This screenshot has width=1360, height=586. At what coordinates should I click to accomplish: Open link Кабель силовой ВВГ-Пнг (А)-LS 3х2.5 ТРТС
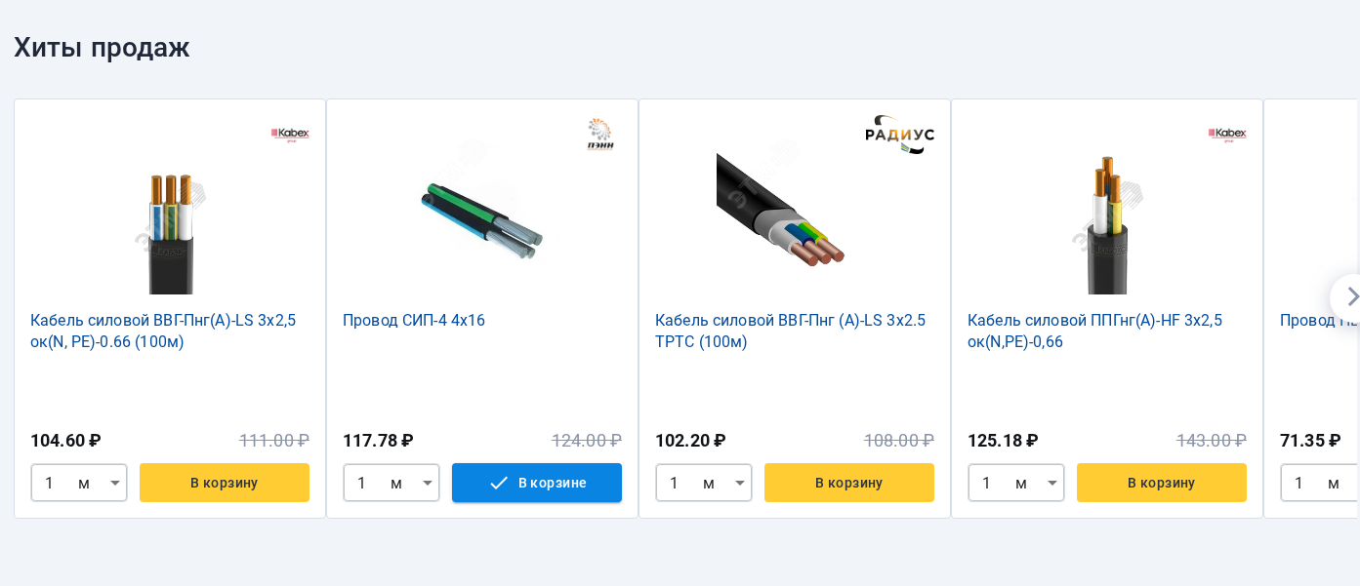[790, 331]
